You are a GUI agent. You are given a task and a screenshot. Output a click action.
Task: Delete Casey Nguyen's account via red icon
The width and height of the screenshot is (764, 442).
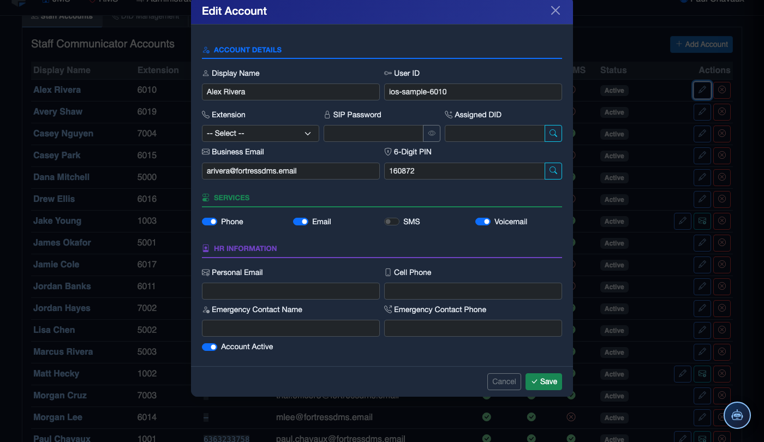tap(722, 134)
